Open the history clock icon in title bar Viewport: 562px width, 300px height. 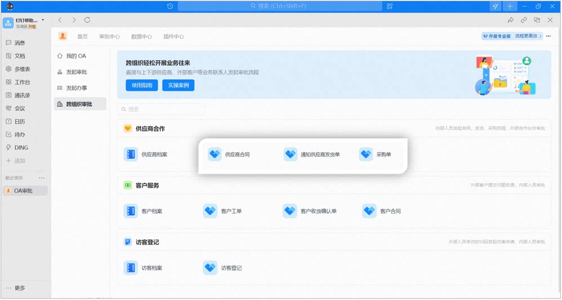(170, 6)
